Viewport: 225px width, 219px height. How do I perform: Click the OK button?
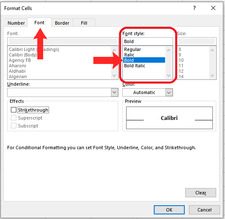pyautogui.click(x=169, y=210)
